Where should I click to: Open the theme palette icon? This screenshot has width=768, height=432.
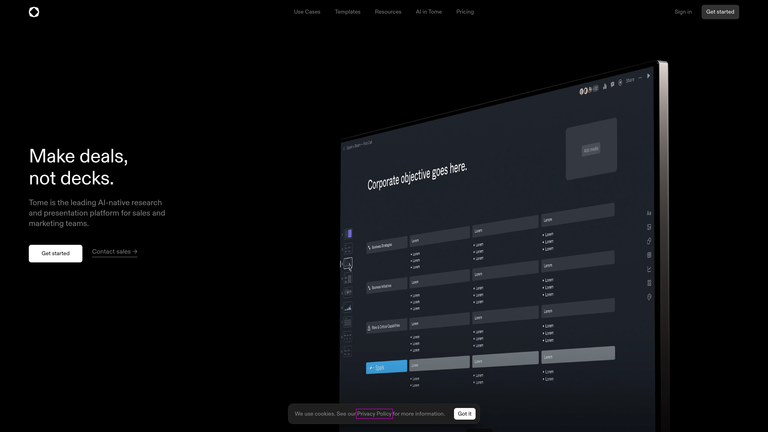pos(649,297)
